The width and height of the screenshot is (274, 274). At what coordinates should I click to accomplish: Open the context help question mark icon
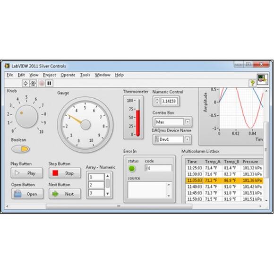click(252, 83)
